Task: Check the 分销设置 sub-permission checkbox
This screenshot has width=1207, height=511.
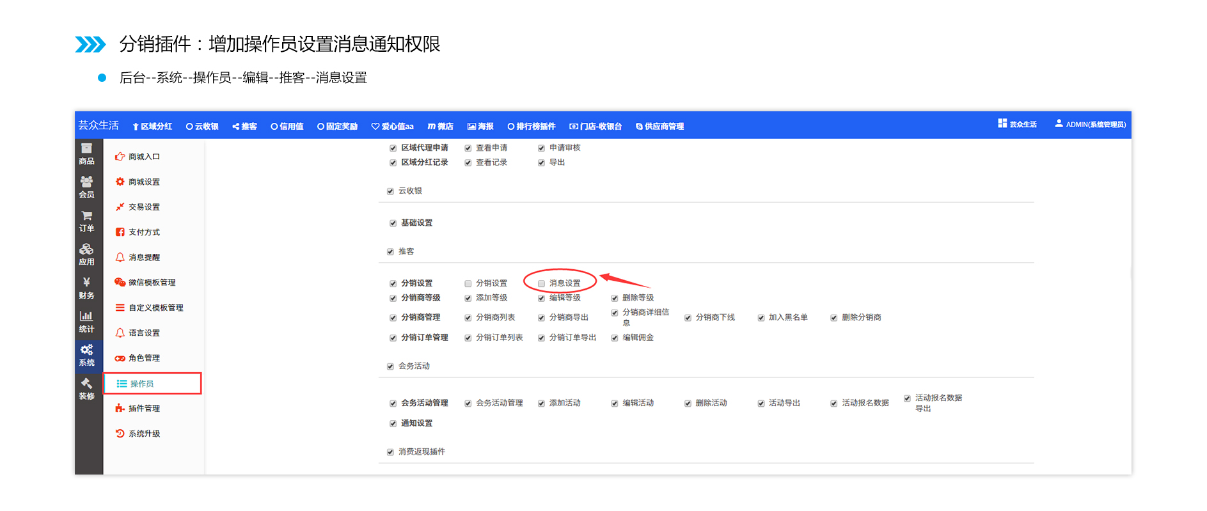Action: click(x=468, y=283)
